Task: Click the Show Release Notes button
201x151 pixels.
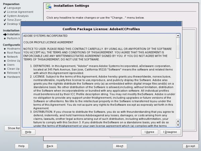Action: coord(13,128)
